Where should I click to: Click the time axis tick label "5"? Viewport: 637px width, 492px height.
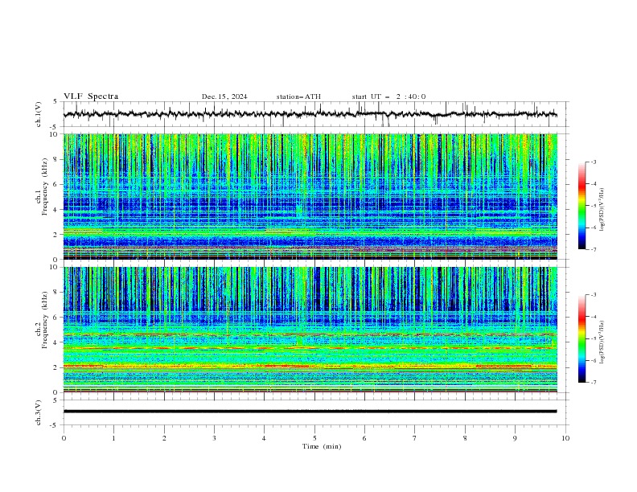(314, 438)
